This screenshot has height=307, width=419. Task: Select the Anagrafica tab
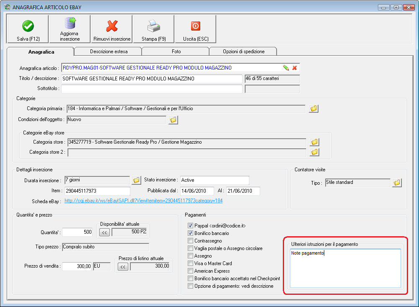41,52
